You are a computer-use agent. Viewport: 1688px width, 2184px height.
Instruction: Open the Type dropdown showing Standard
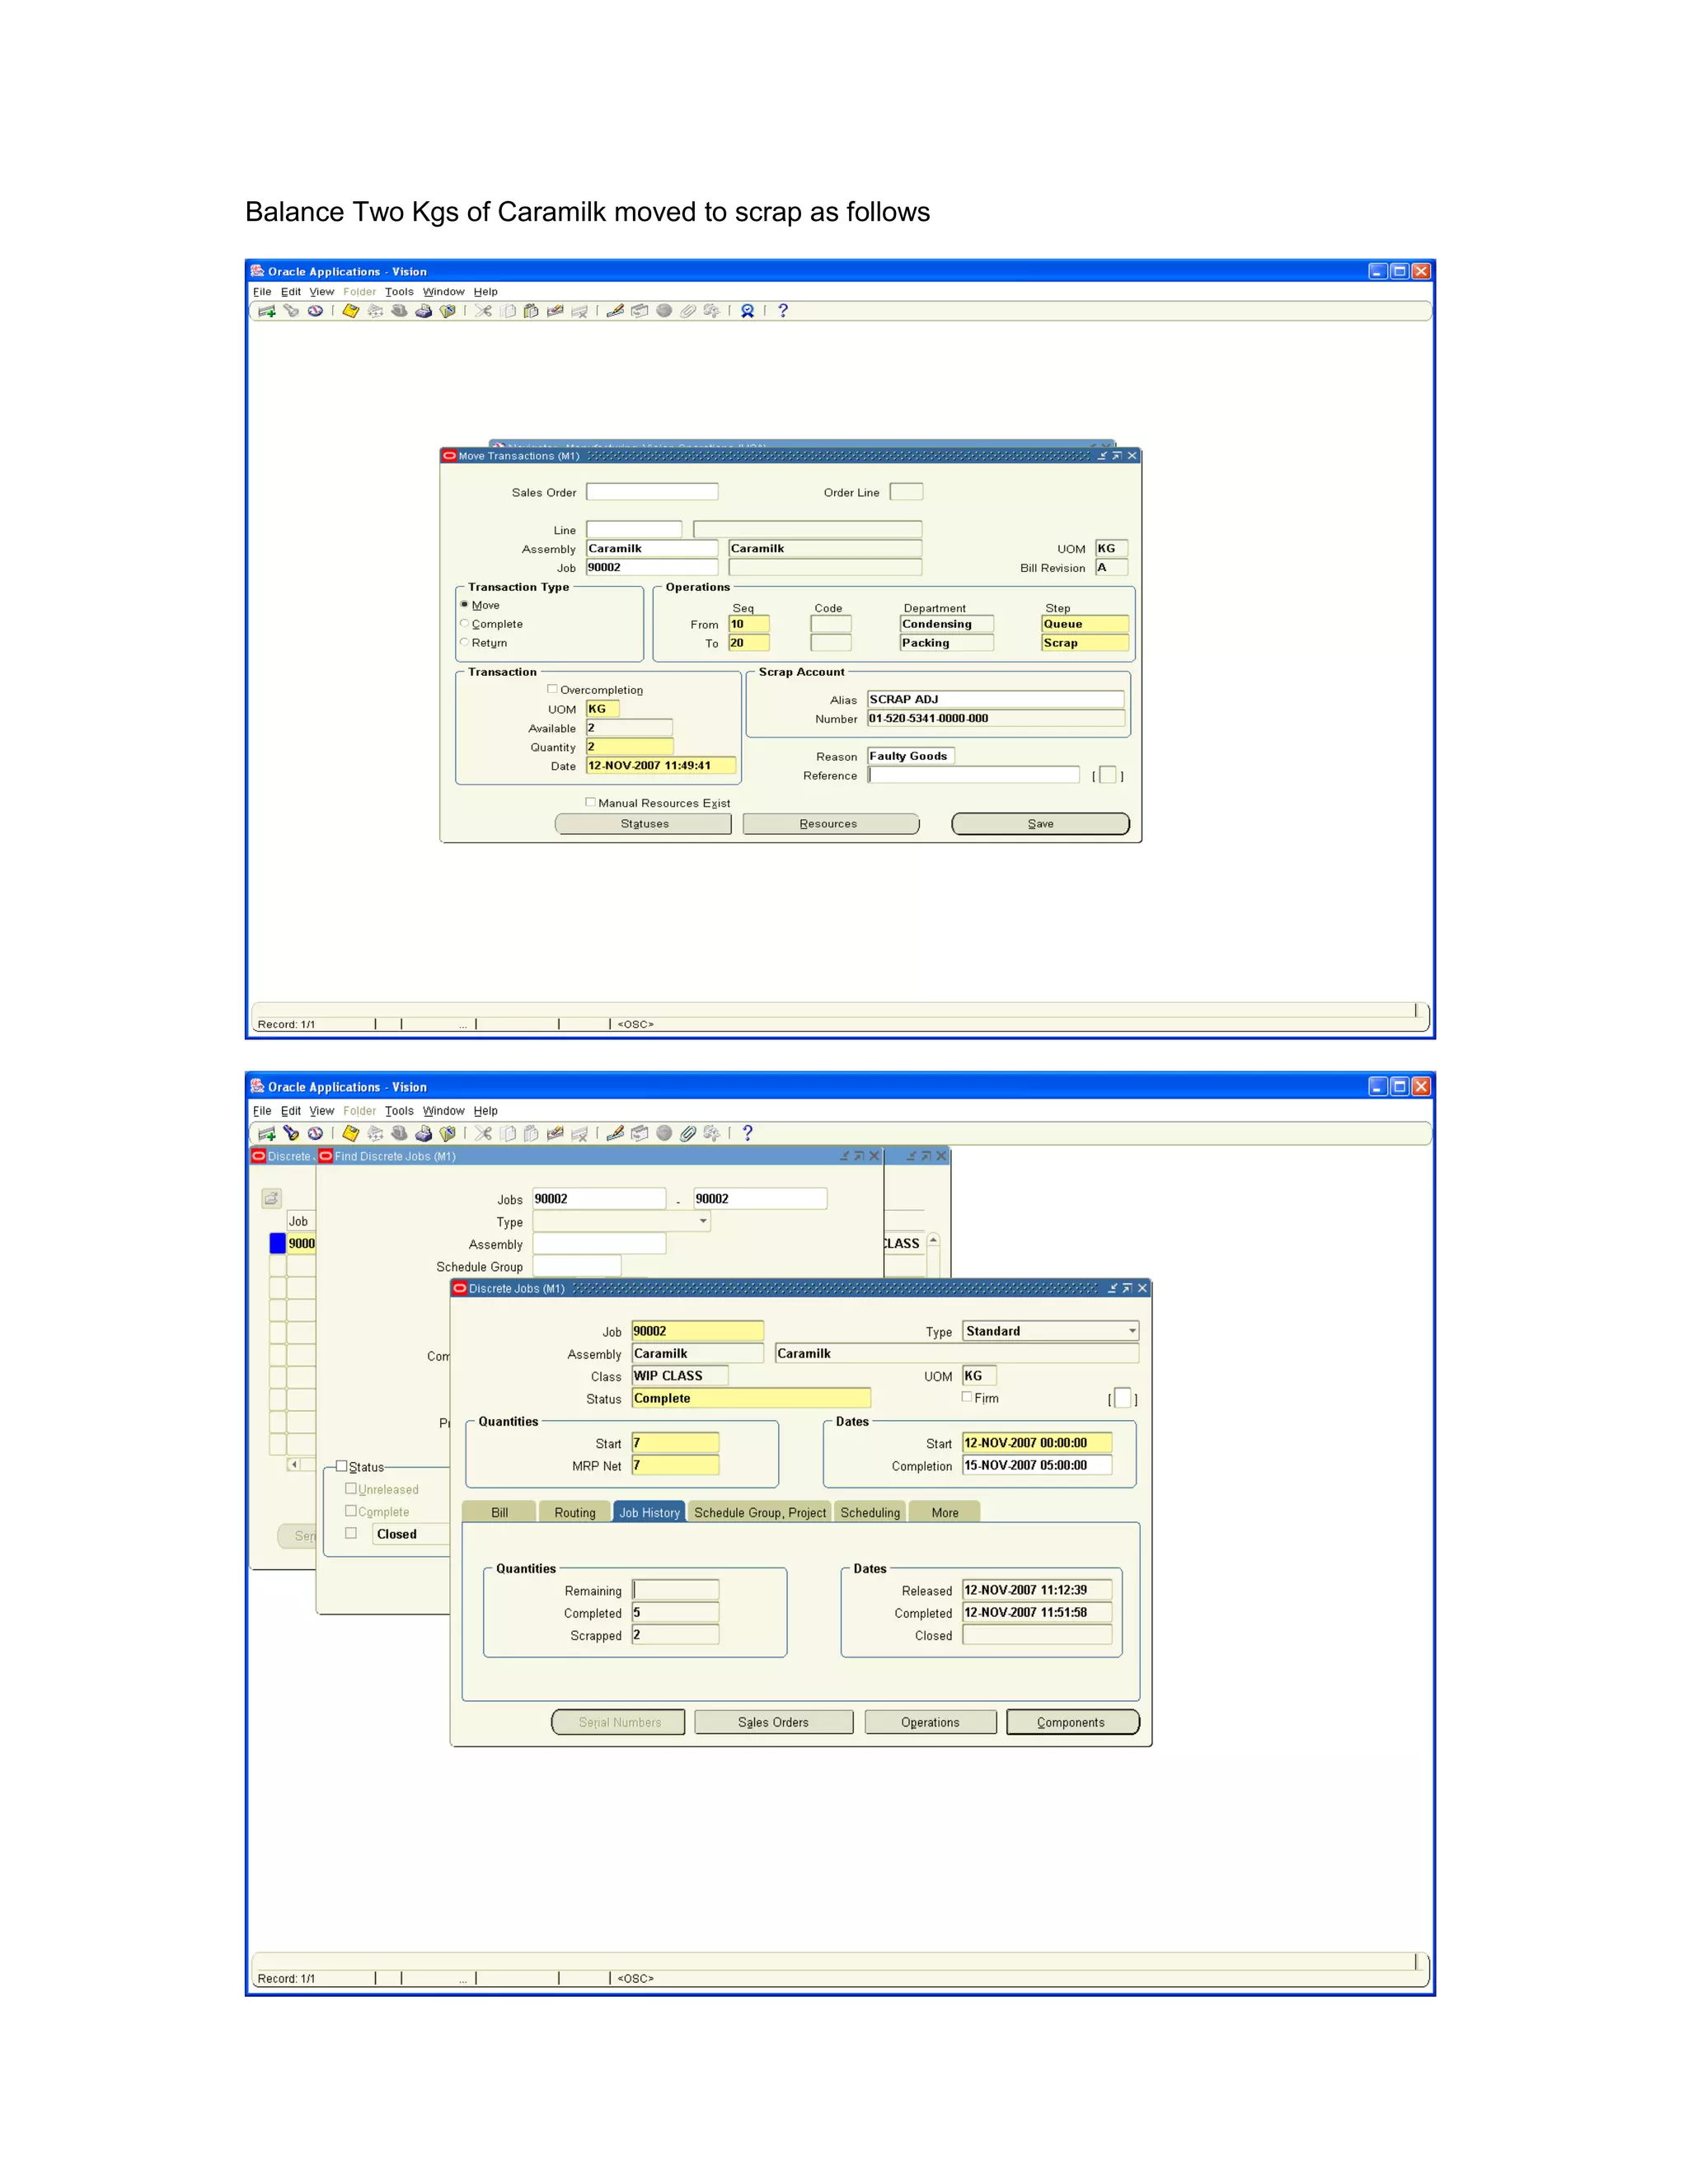pos(1132,1331)
